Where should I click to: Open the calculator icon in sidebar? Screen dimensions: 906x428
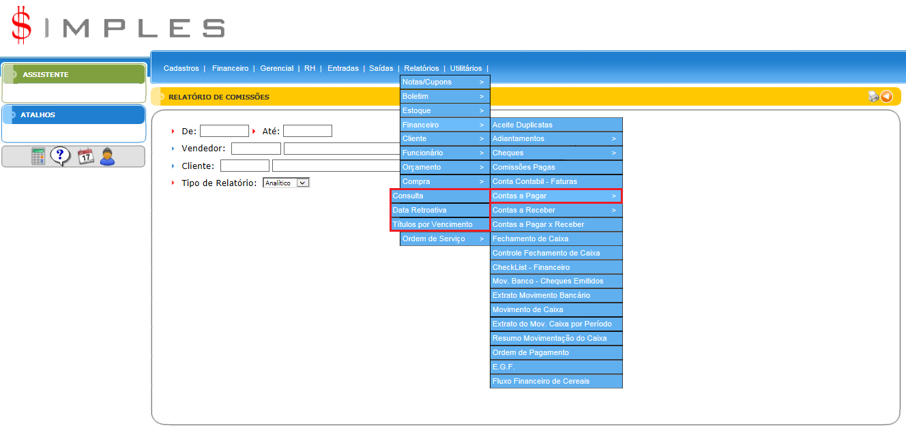(38, 157)
